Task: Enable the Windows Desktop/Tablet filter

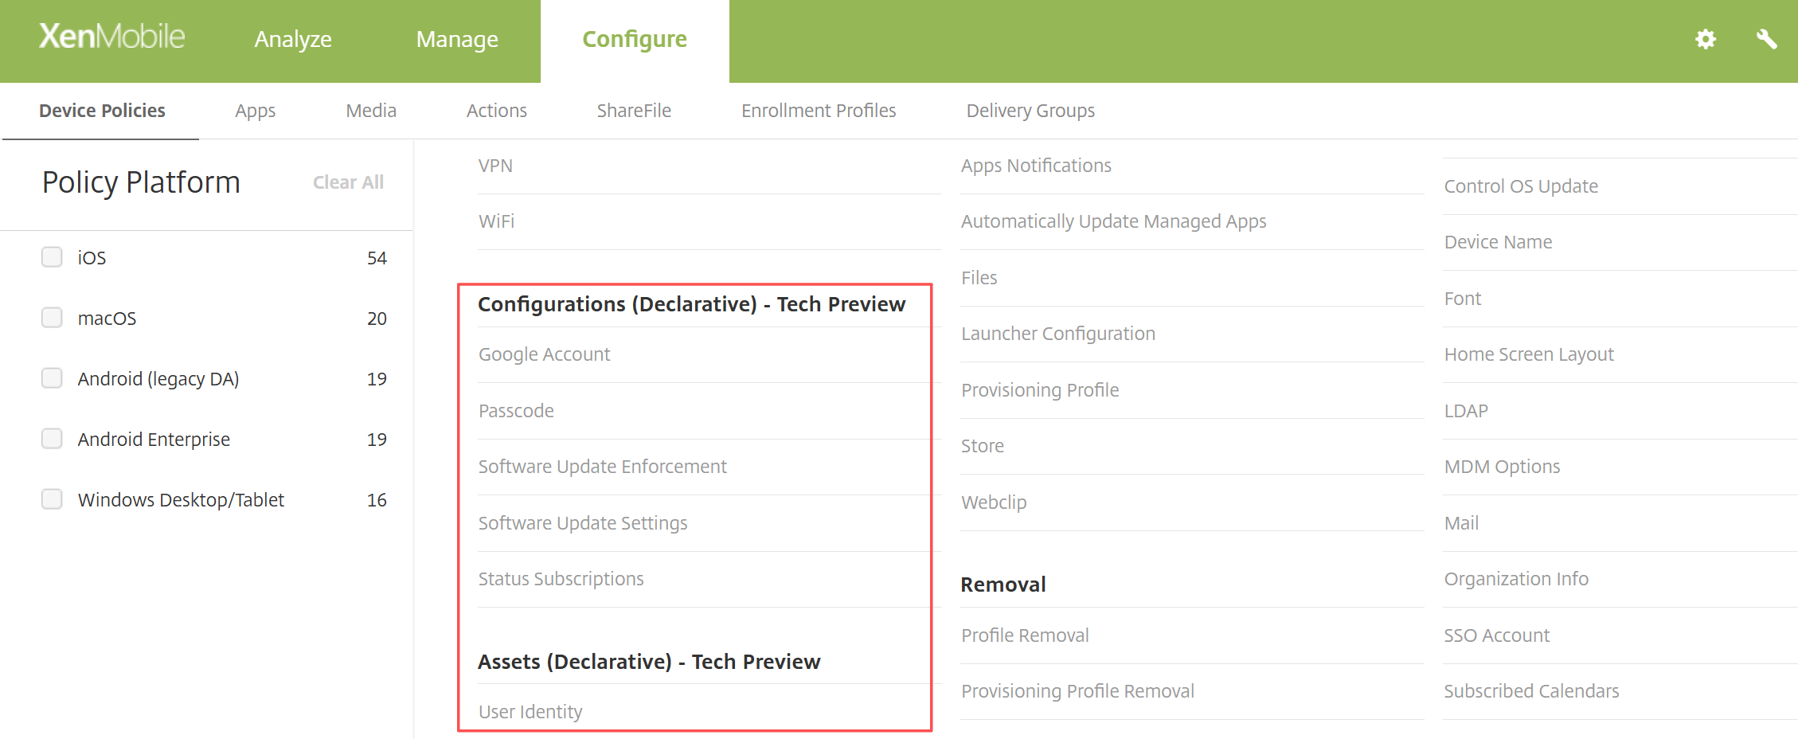Action: click(52, 499)
